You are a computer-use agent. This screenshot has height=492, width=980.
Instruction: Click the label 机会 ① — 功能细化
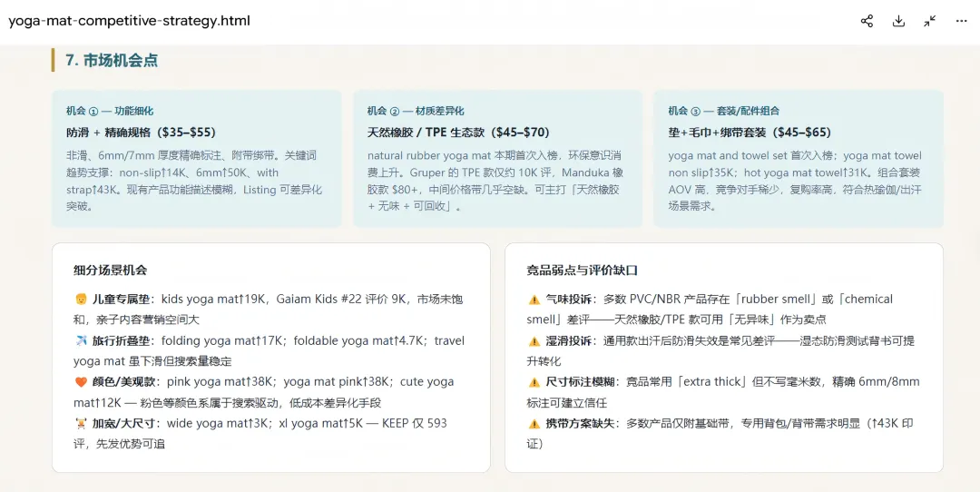(110, 111)
